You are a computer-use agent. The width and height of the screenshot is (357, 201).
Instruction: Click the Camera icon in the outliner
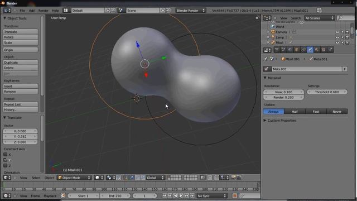click(x=273, y=32)
